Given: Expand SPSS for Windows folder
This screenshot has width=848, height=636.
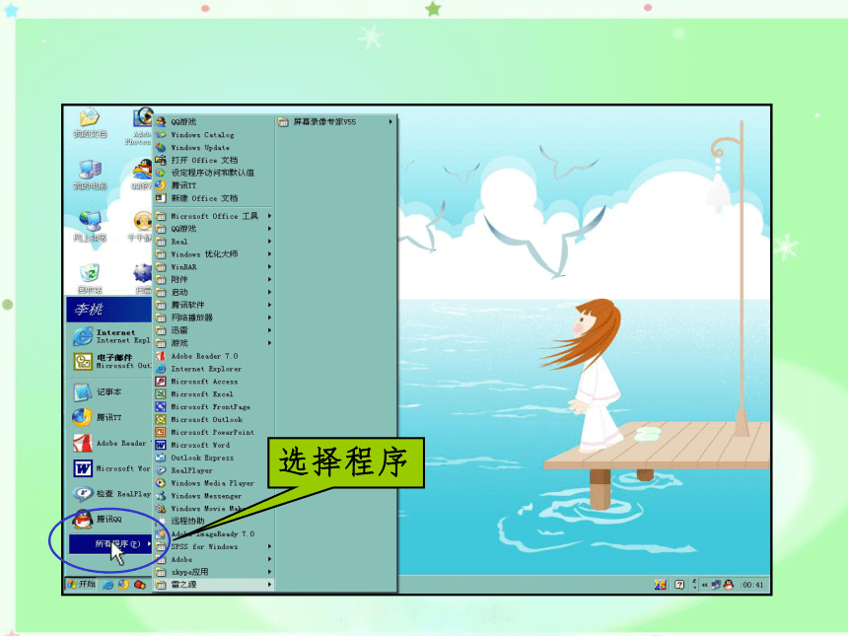Looking at the screenshot, I should [214, 547].
